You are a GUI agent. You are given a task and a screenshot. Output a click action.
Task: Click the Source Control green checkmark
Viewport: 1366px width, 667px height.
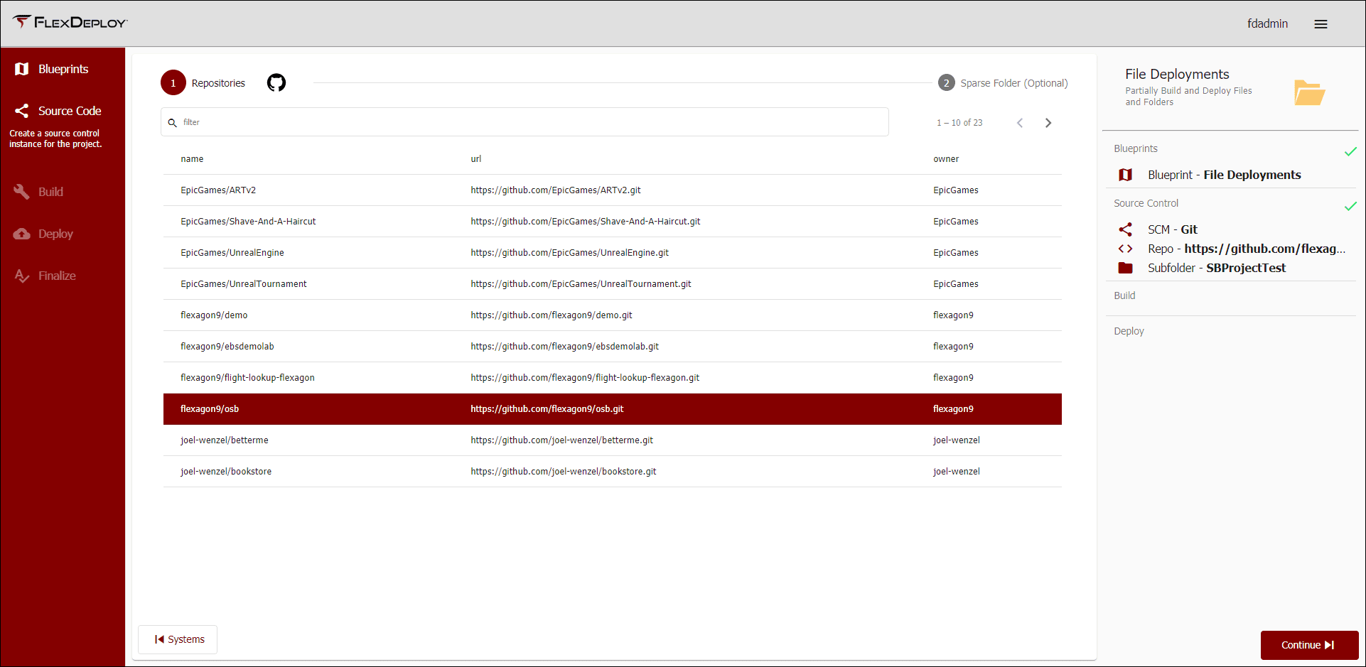pos(1350,206)
